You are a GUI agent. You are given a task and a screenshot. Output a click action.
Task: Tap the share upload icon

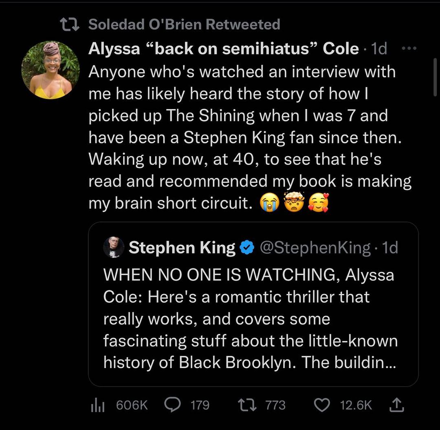coord(397,404)
